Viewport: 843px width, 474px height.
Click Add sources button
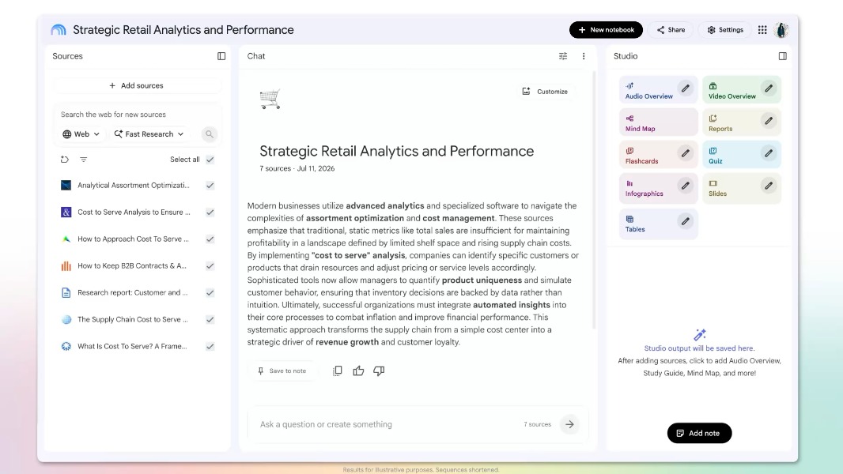tap(137, 86)
